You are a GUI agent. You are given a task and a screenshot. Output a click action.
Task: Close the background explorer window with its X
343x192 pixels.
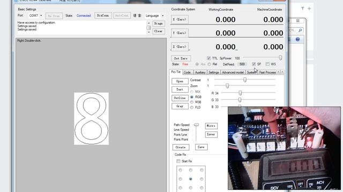pos(298,21)
